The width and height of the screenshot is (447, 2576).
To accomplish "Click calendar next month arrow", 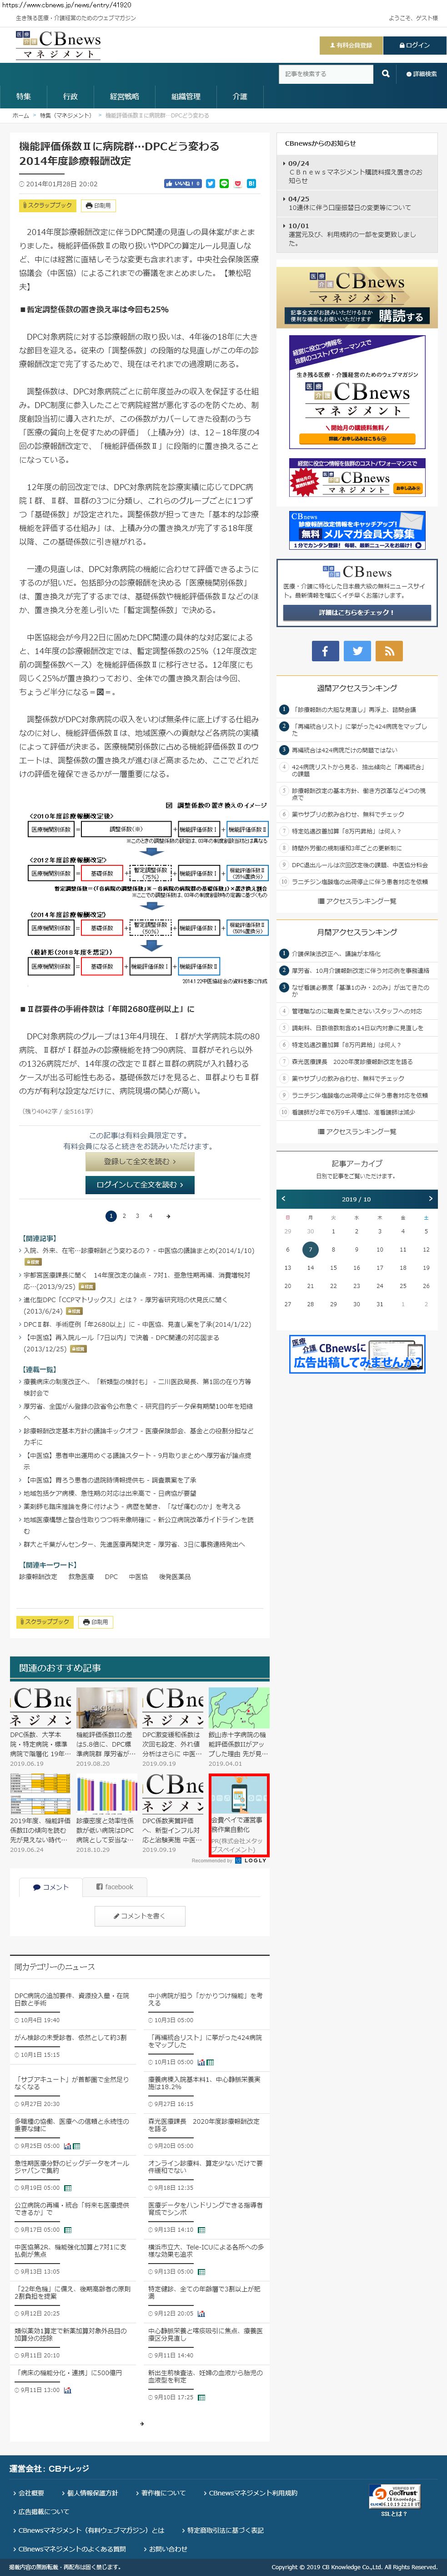I will point(430,1198).
